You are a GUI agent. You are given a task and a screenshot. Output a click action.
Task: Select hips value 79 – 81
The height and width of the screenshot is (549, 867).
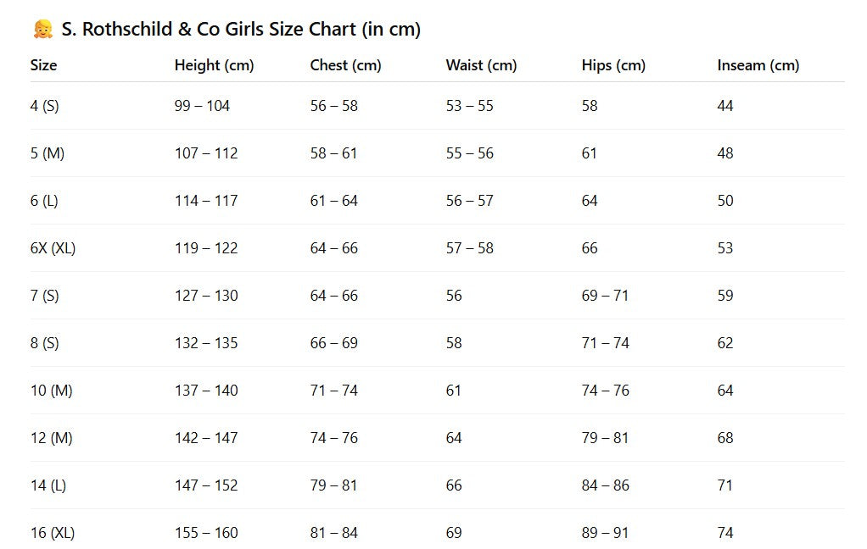[x=605, y=438]
